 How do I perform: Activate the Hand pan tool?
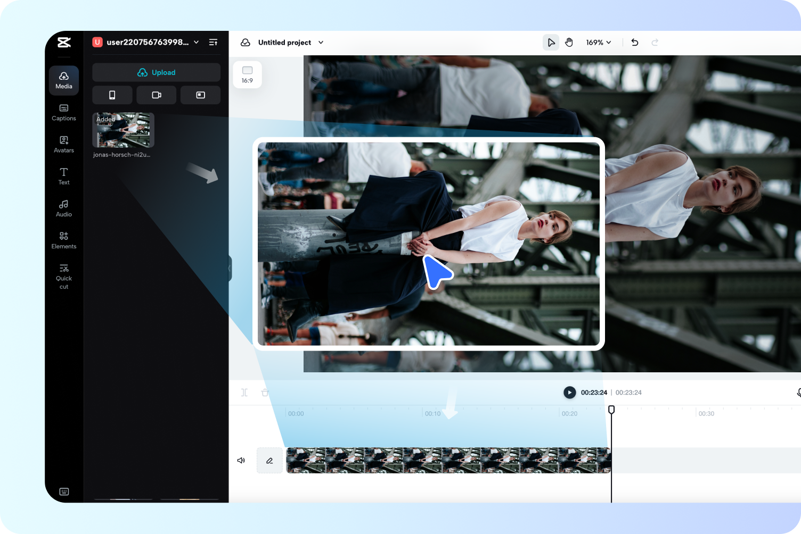[x=569, y=42]
